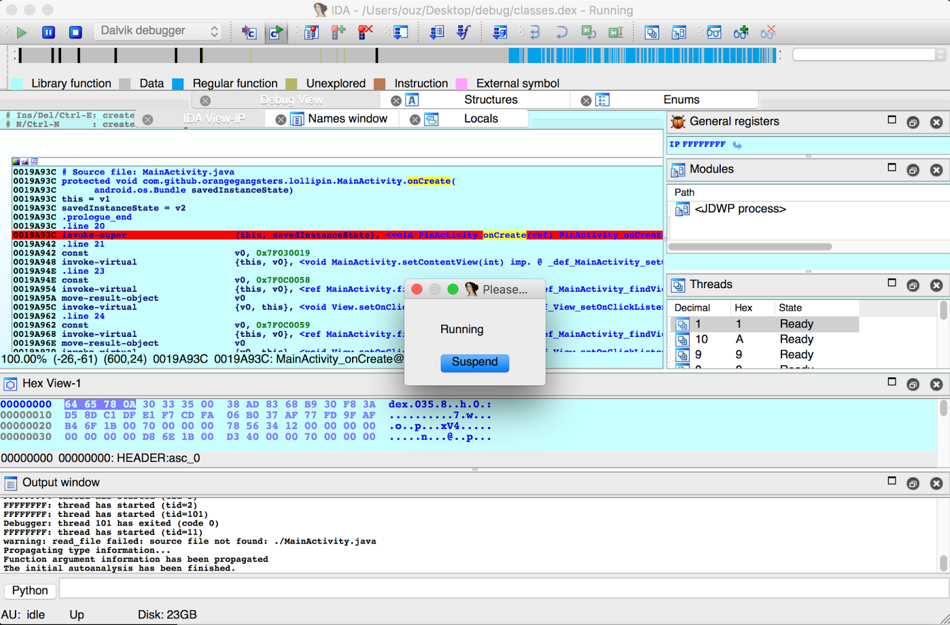Click the IP register jump arrow
Viewport: 950px width, 625px height.
point(737,145)
